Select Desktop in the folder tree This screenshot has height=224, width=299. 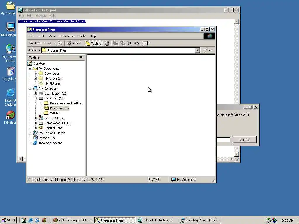click(x=39, y=64)
